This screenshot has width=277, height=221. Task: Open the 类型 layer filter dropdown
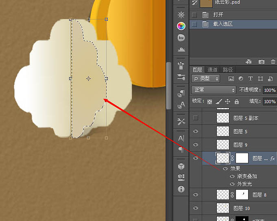206,78
